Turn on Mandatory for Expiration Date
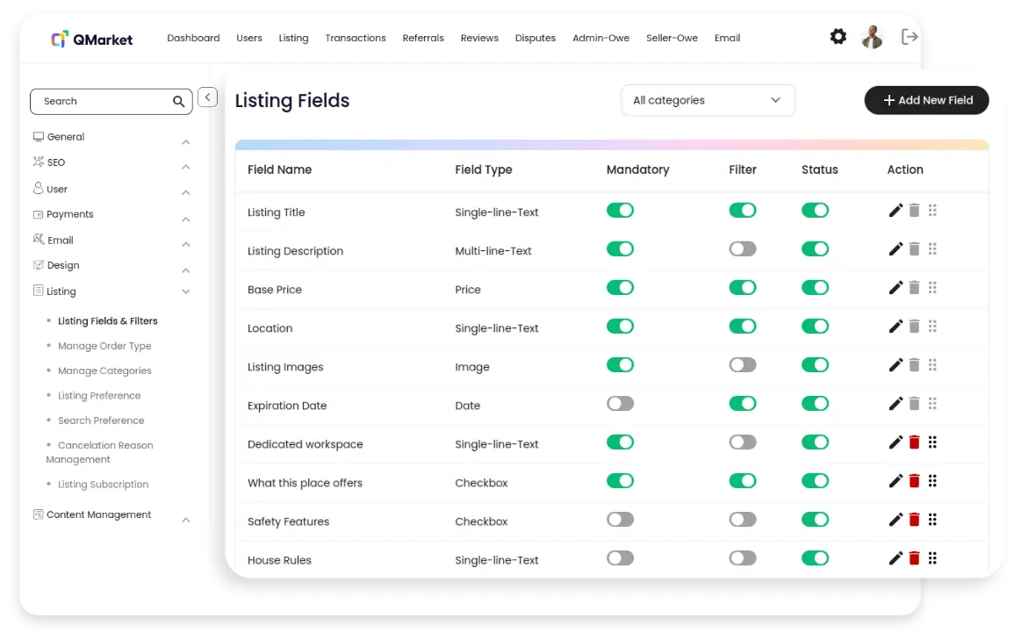1021x640 pixels. pyautogui.click(x=620, y=404)
